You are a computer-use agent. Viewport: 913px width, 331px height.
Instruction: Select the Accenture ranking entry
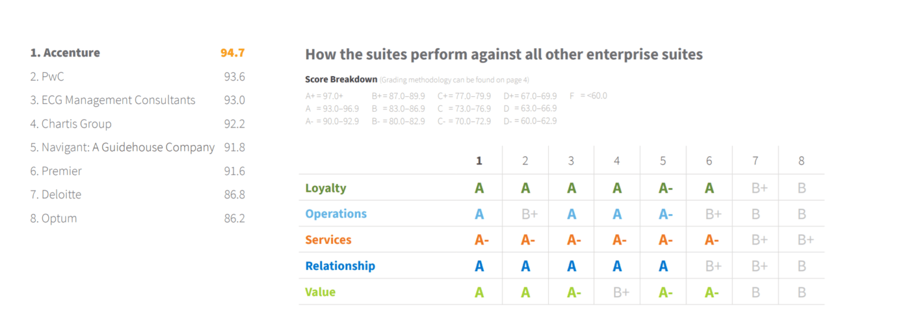(65, 53)
